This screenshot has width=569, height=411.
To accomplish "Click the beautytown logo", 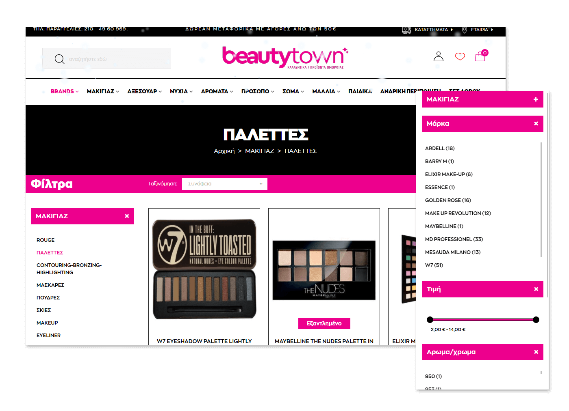I will point(285,58).
